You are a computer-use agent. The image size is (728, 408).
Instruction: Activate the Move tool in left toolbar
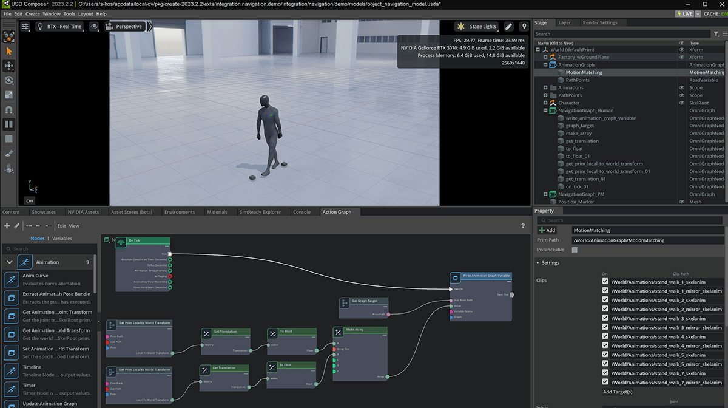pyautogui.click(x=9, y=66)
